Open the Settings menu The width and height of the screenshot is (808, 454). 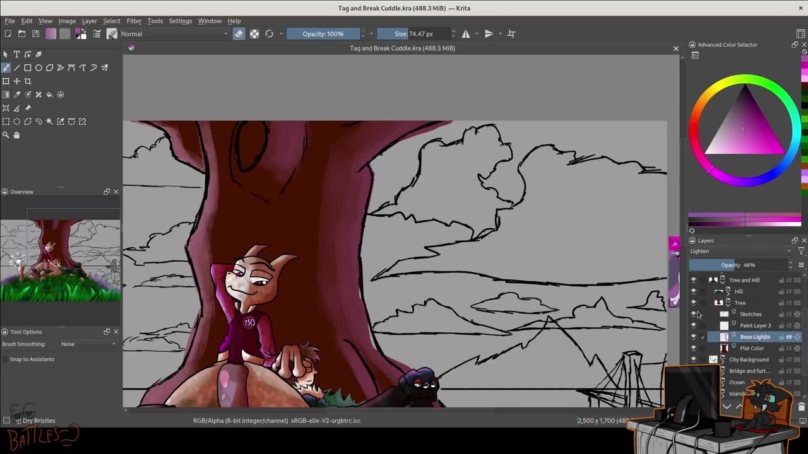pyautogui.click(x=180, y=21)
